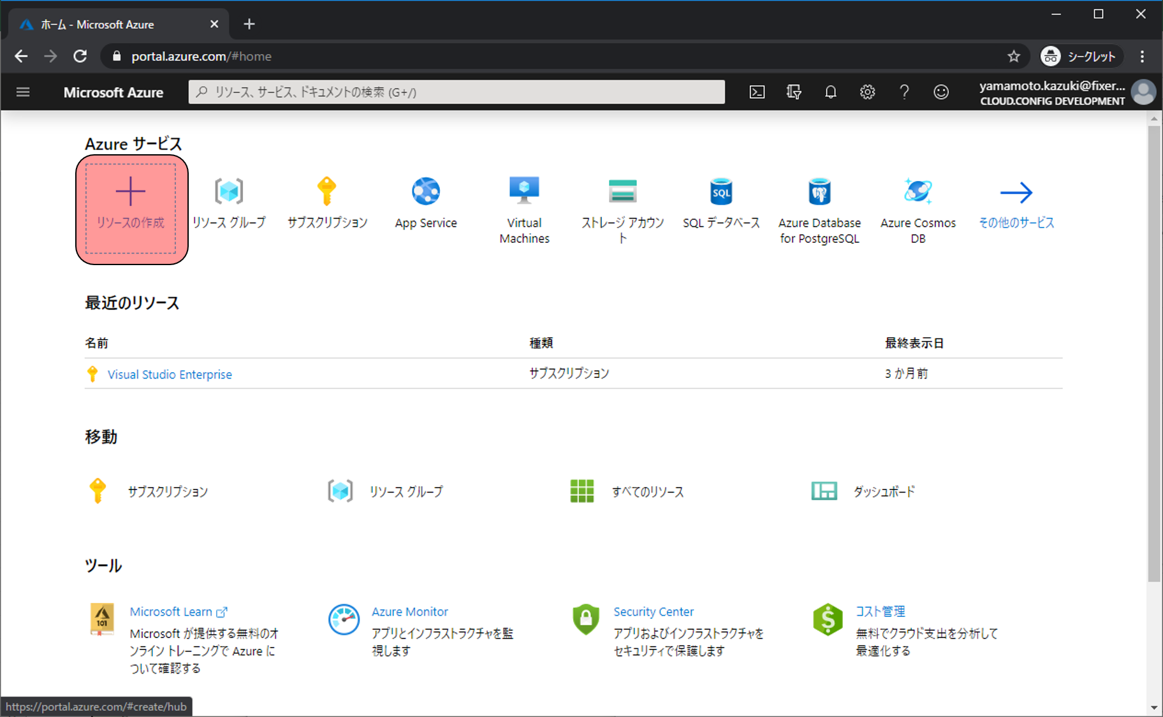The height and width of the screenshot is (717, 1163).
Task: Open Visual Studio Enterprise subscription link
Action: point(170,374)
